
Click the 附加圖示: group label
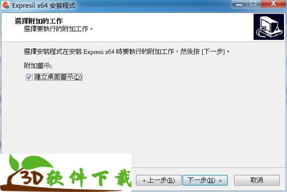(x=38, y=66)
